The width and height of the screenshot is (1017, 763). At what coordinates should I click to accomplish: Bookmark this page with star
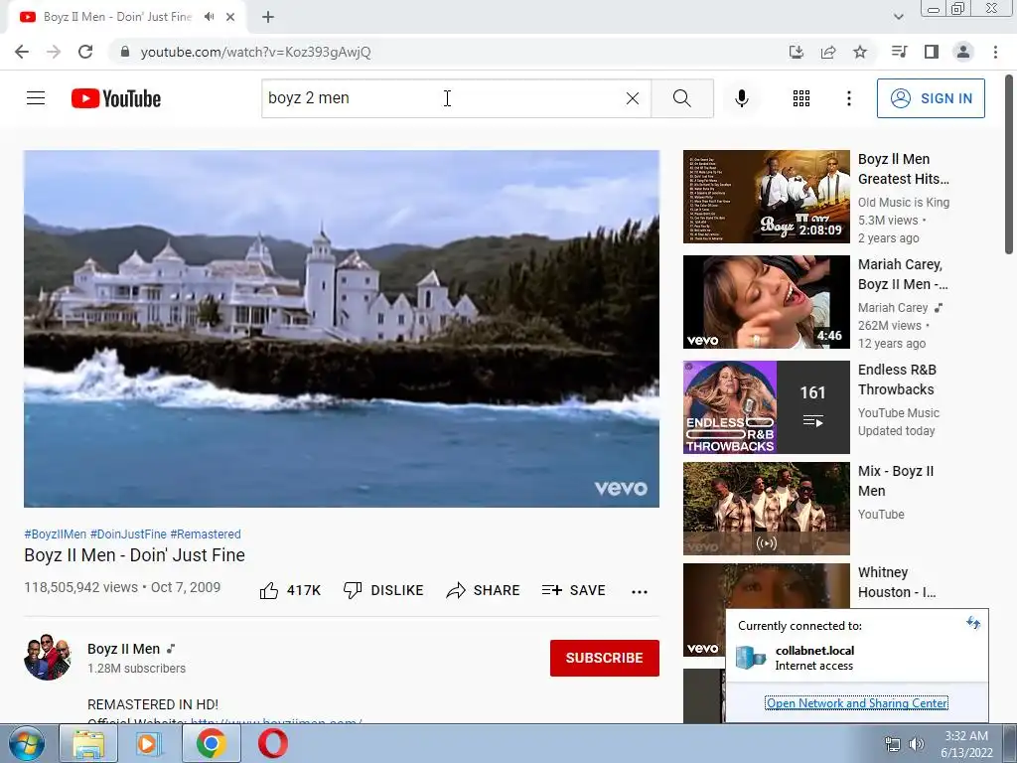[x=860, y=52]
